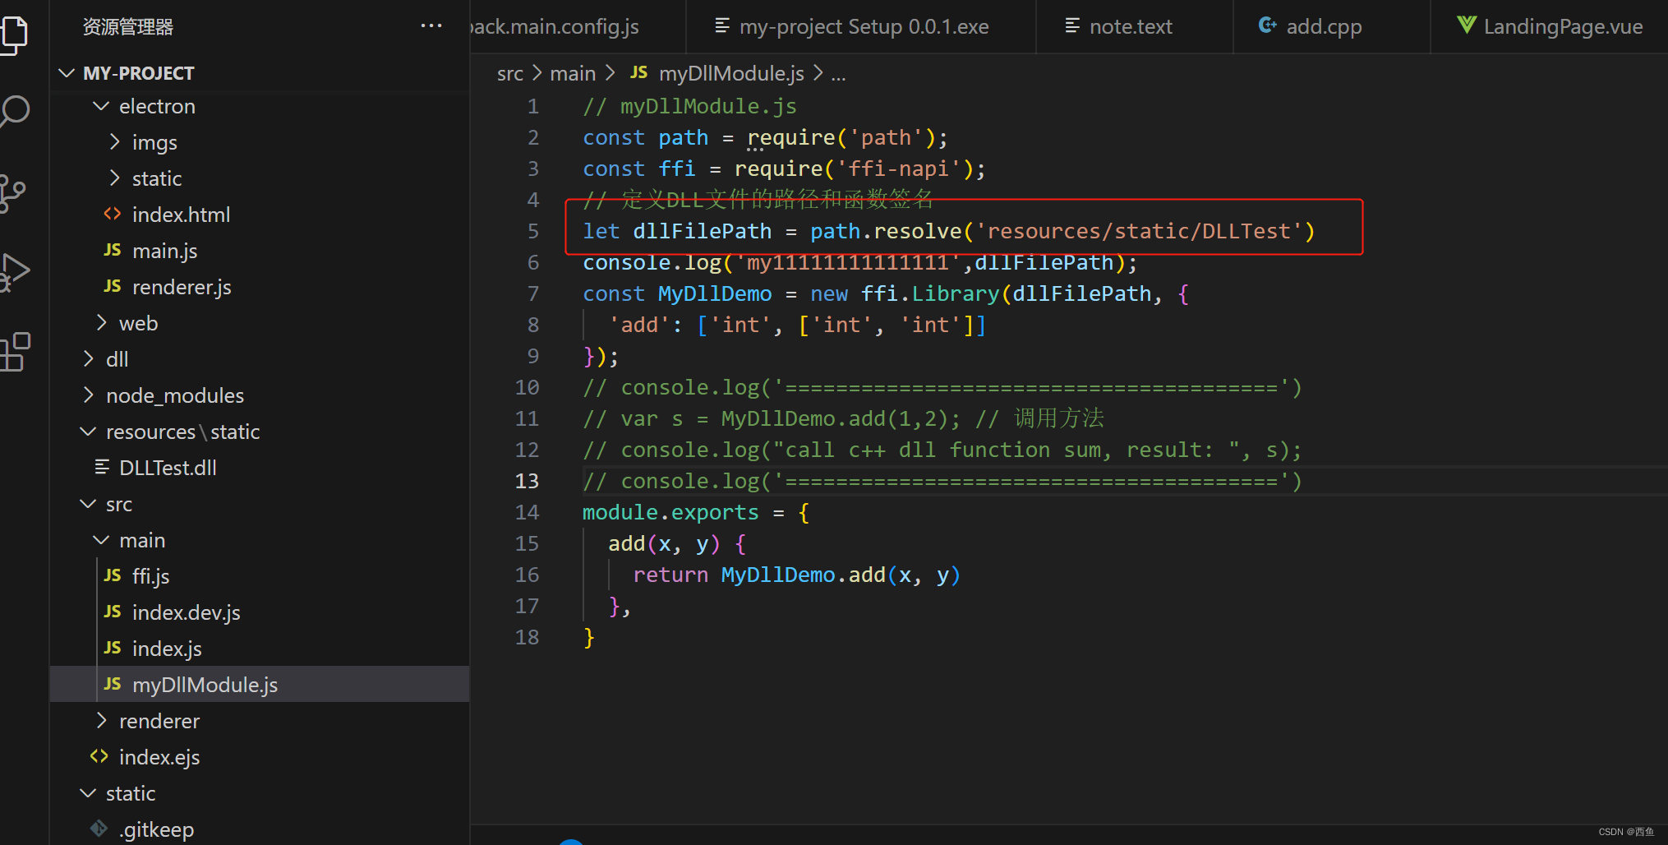
Task: Click the JS icon beside myDllModule.js
Action: [x=112, y=684]
